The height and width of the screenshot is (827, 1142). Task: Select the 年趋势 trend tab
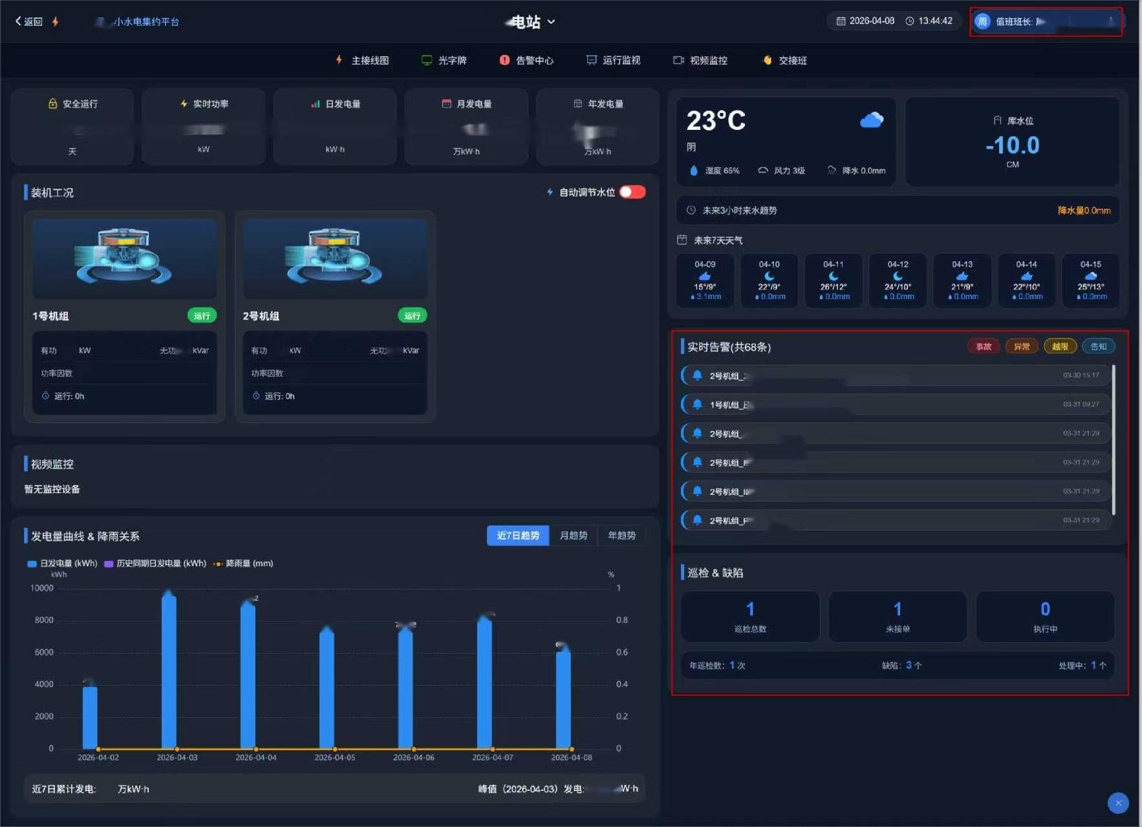click(x=621, y=536)
